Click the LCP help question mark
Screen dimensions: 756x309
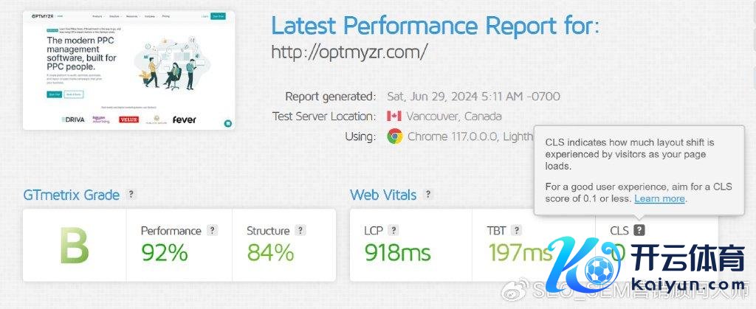coord(394,230)
